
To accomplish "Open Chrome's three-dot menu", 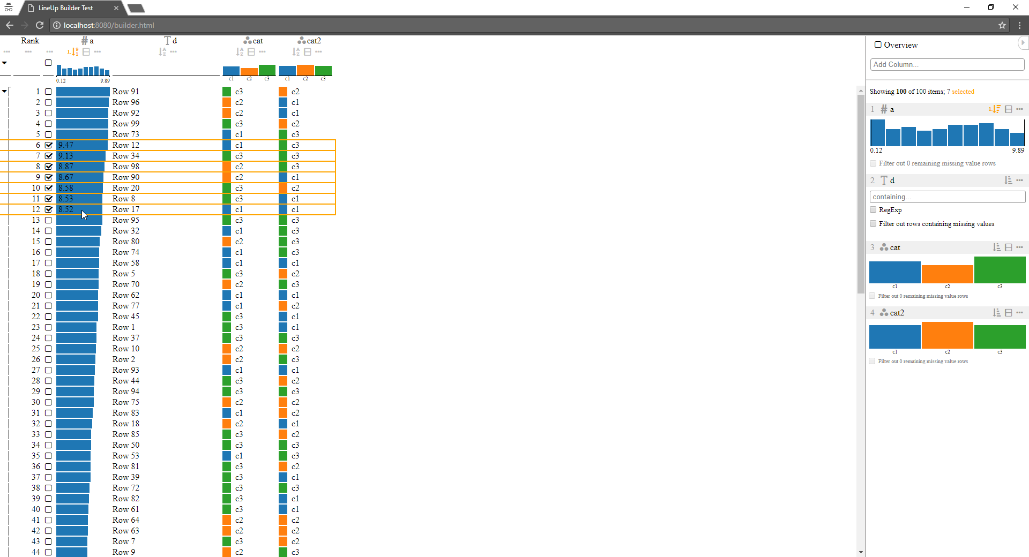I will click(1020, 25).
